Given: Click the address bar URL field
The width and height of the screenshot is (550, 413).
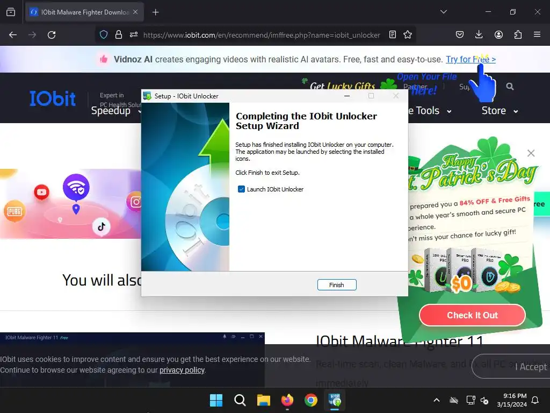Looking at the screenshot, I should coord(262,35).
